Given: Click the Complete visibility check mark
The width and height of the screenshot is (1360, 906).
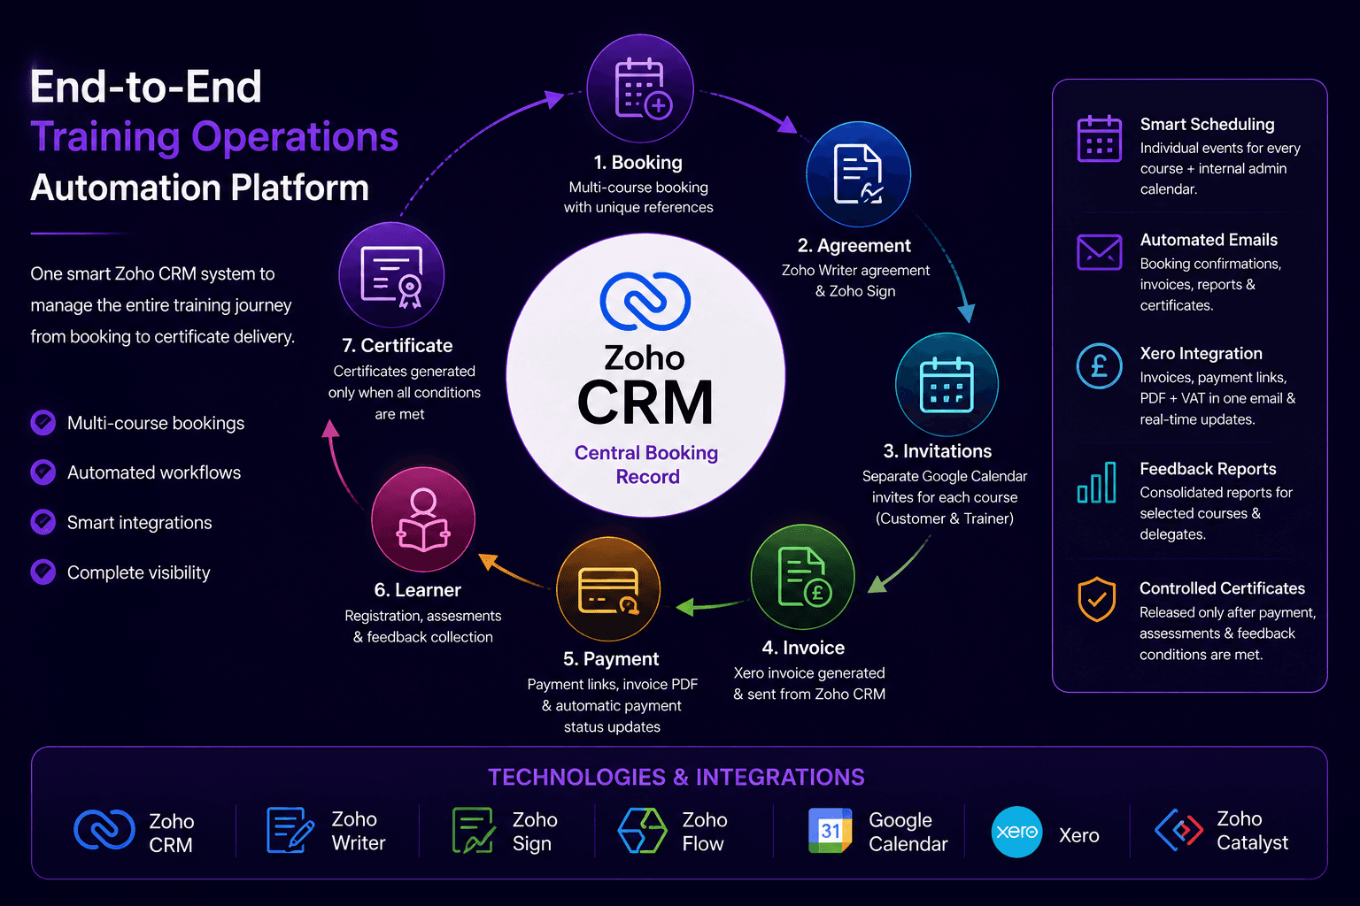Looking at the screenshot, I should click(43, 572).
